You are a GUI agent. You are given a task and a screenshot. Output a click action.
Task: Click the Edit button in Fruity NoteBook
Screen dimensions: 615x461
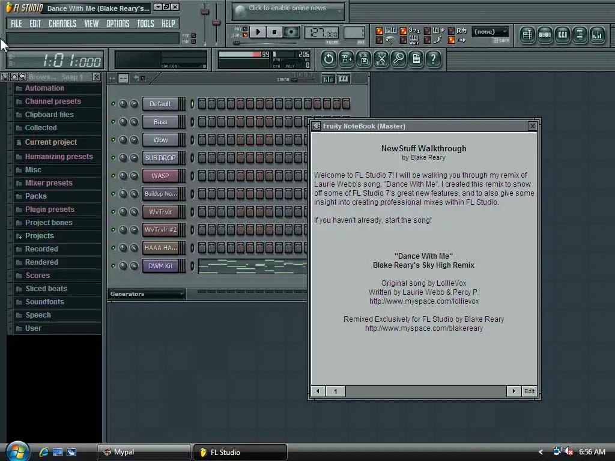530,391
